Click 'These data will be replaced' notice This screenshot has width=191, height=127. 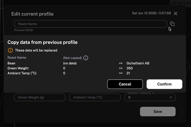(x=36, y=50)
